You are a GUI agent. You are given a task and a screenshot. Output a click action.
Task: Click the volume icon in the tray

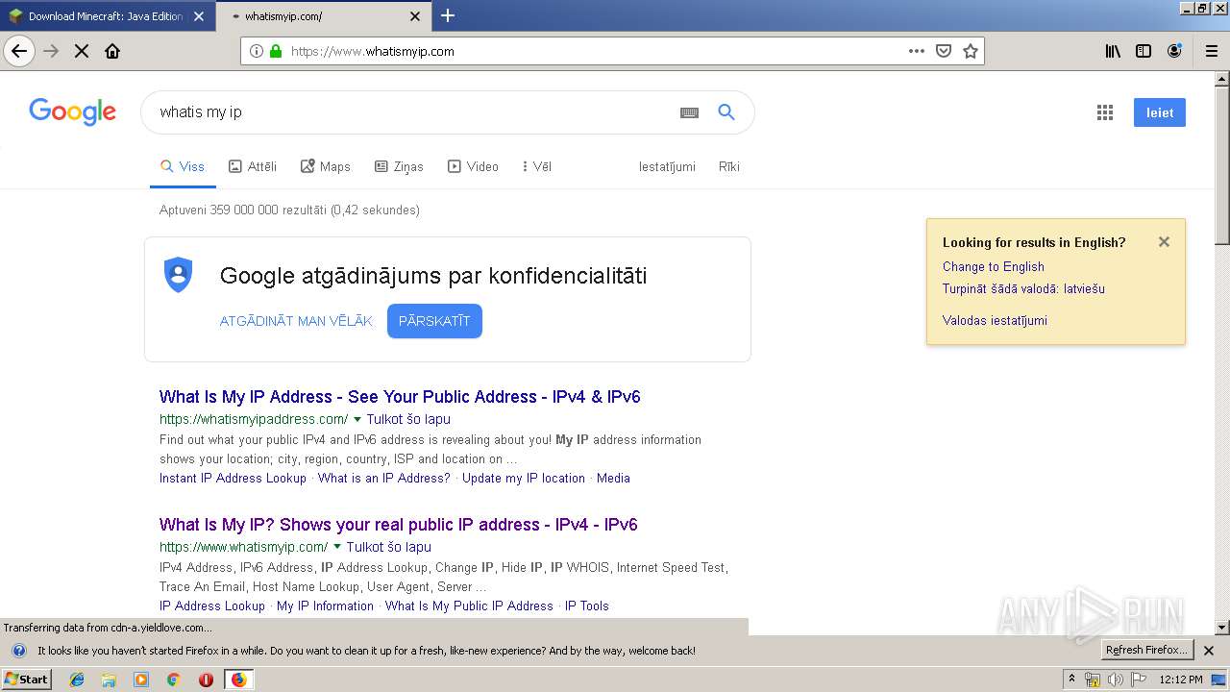(1115, 680)
